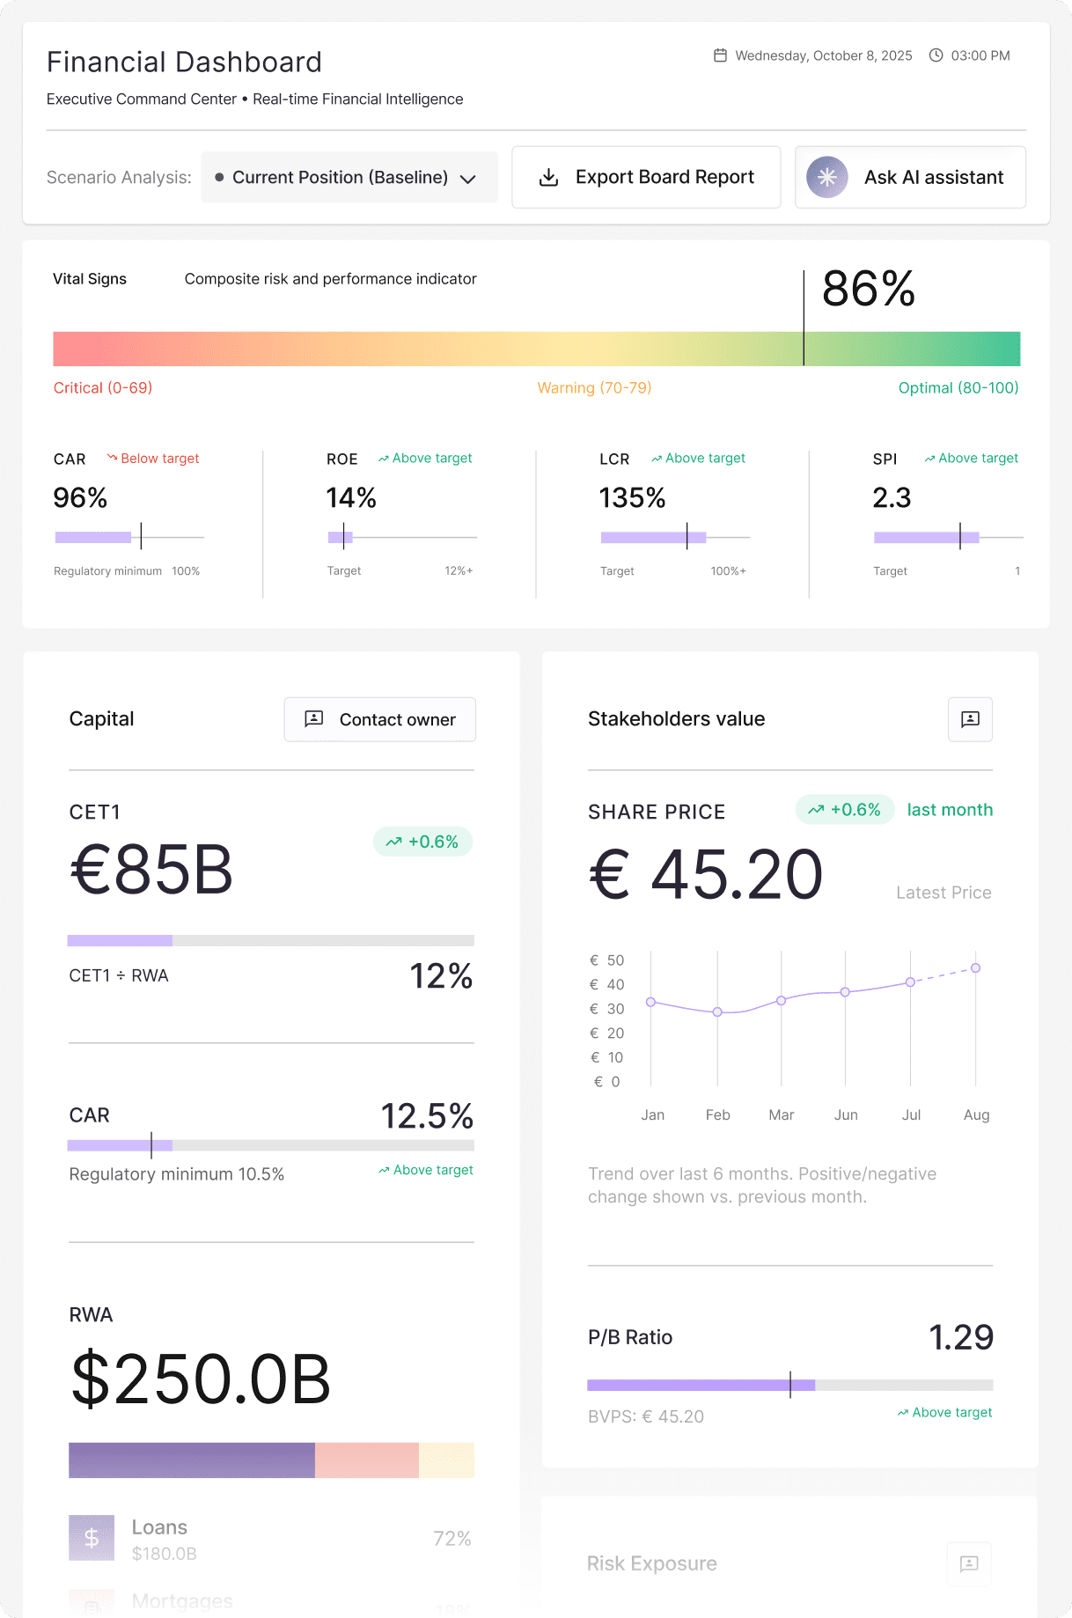
Task: Click the Vital Signs gradient indicator bar
Action: pos(536,349)
